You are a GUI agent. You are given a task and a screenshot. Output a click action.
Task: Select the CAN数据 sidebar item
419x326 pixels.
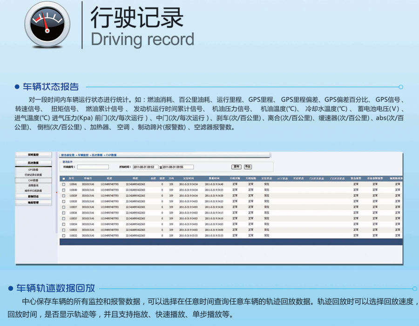pos(34,180)
